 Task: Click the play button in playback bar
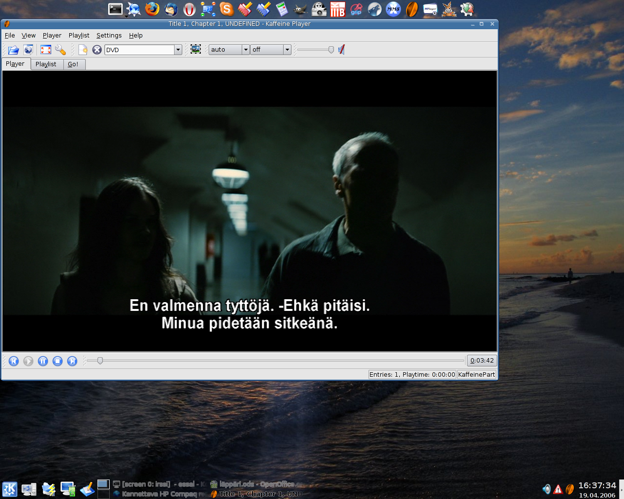coord(28,361)
